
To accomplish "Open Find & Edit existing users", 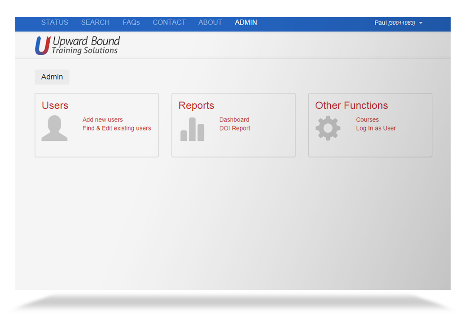I will click(117, 128).
